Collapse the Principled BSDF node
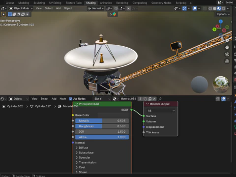This screenshot has width=236, height=177. pos(77,104)
